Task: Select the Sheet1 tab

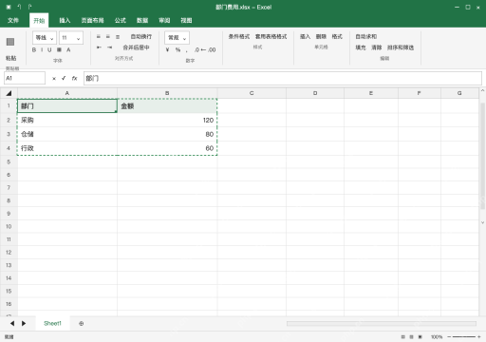Action: [x=52, y=323]
